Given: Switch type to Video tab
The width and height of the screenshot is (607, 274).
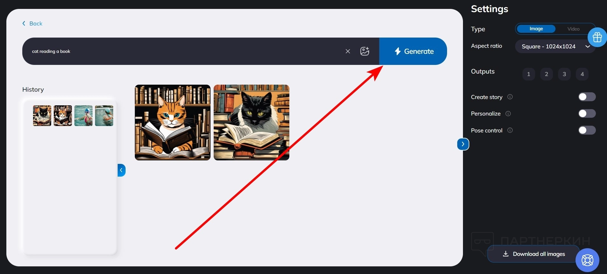Looking at the screenshot, I should point(573,29).
